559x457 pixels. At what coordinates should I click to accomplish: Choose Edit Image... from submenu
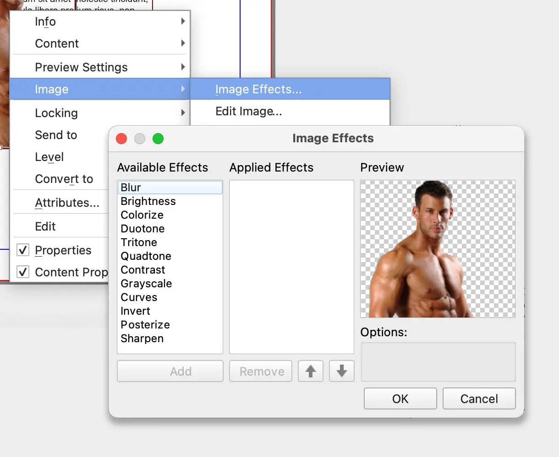[248, 111]
